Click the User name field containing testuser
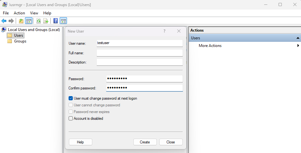The width and height of the screenshot is (301, 153). click(x=139, y=43)
